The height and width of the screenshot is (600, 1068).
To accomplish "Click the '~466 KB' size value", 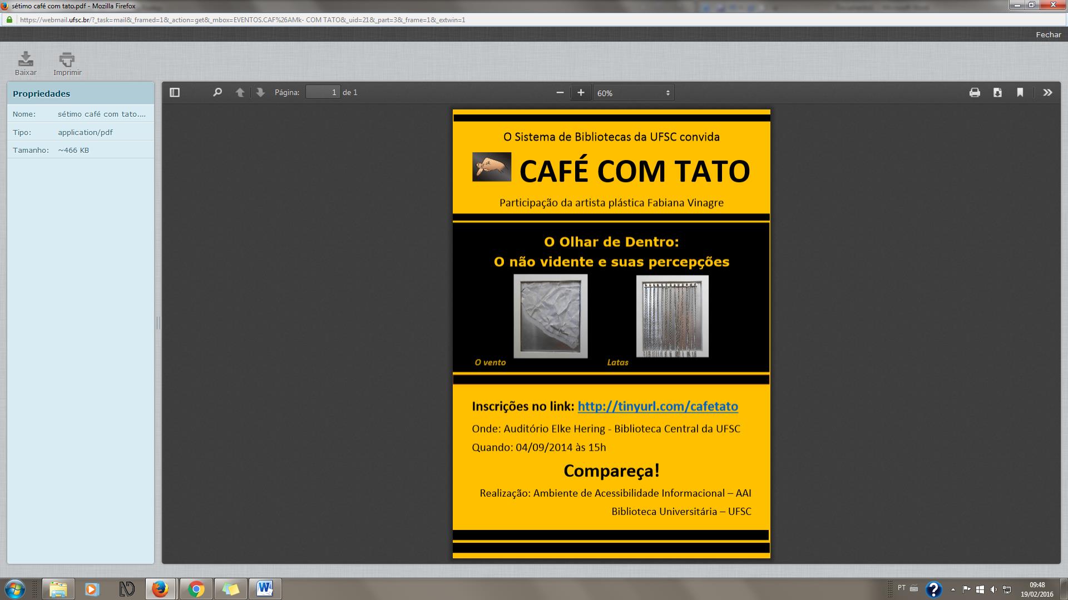I will [x=73, y=150].
